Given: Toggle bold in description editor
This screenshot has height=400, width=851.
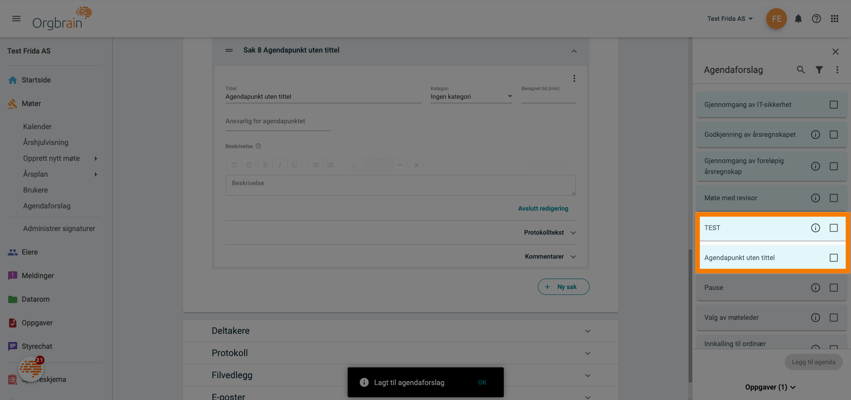Looking at the screenshot, I should pos(266,165).
